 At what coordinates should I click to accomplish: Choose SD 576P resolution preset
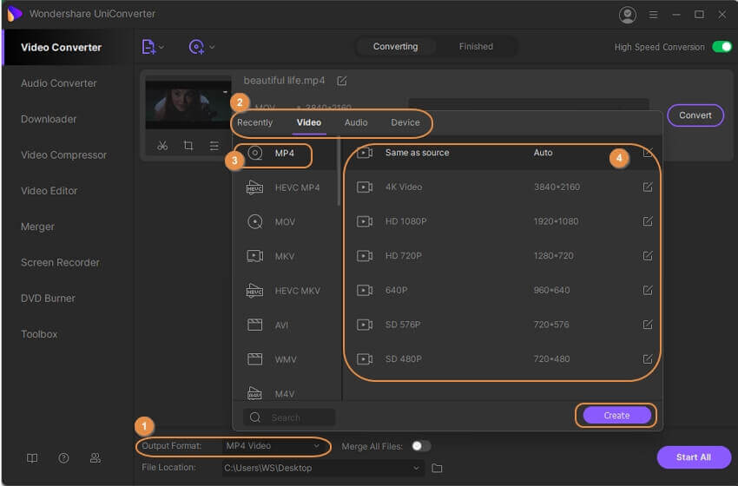pos(502,325)
